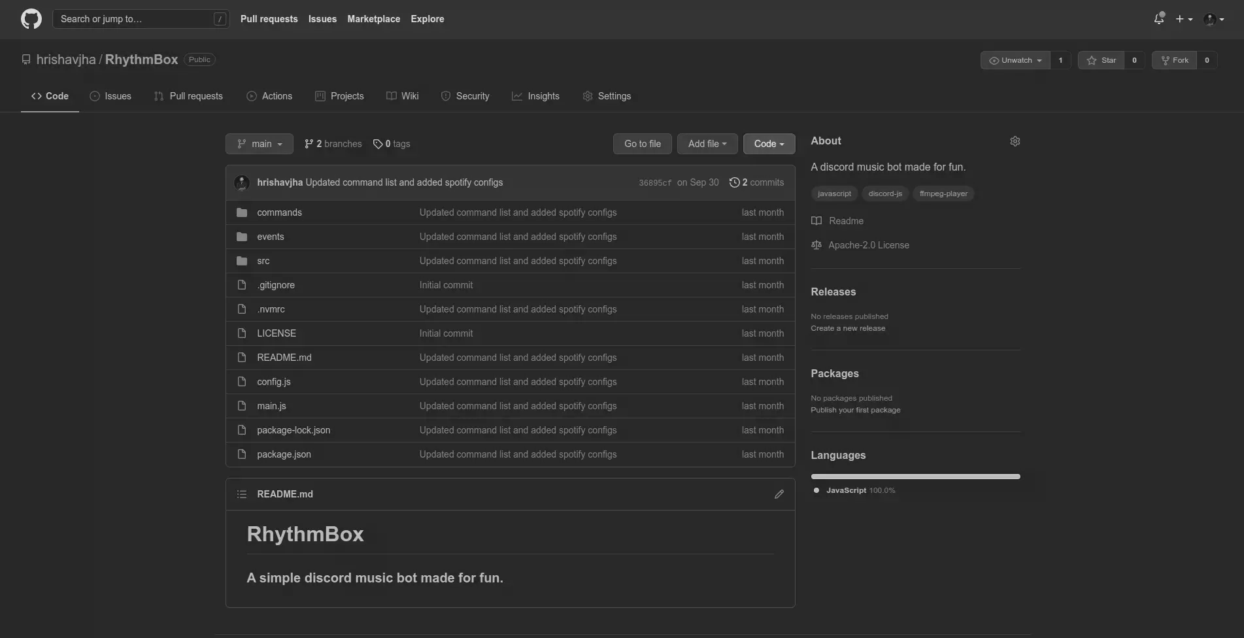Click the events folder icon
Screen dimensions: 1244x638
(242, 237)
